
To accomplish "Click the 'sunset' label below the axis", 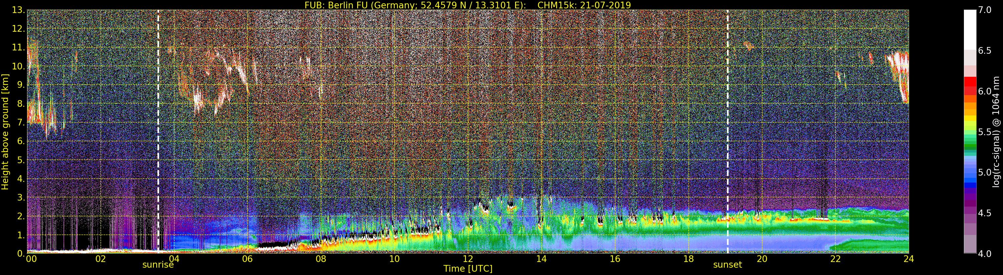I will point(727,265).
